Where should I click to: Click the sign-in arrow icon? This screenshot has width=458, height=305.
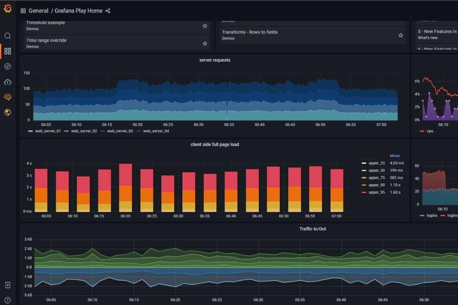(x=8, y=285)
